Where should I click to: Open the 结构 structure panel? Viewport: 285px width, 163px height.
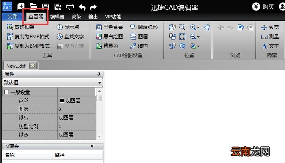click(139, 46)
